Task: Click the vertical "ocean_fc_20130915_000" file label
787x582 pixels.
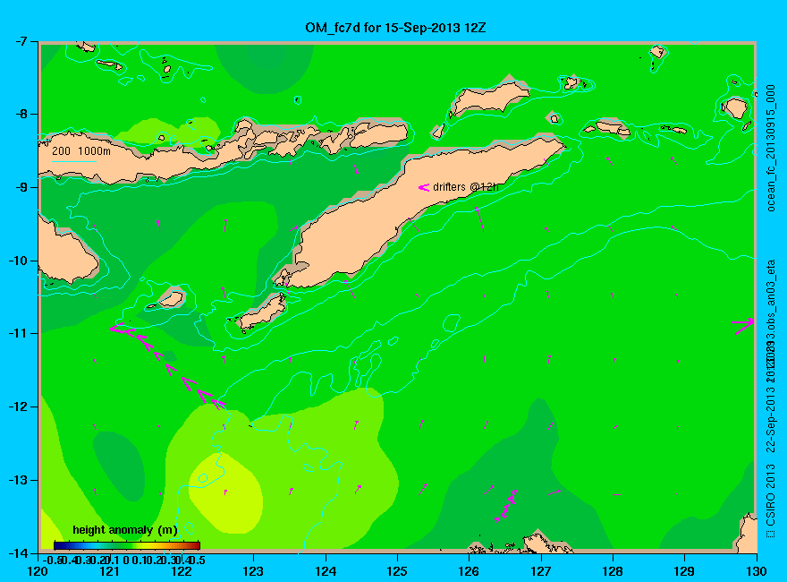Action: tap(771, 149)
